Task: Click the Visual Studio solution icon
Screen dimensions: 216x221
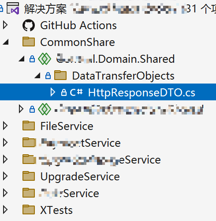Action: coord(13,8)
